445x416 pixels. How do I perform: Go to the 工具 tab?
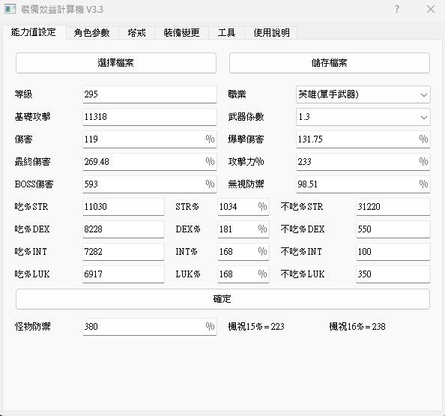[226, 33]
